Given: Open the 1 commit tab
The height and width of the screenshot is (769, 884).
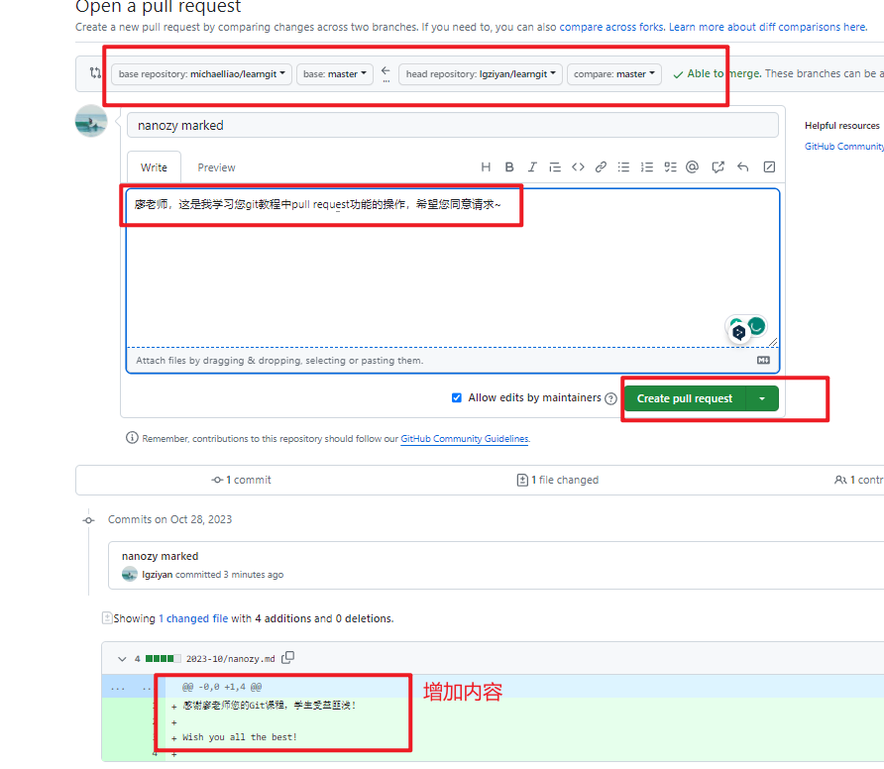Looking at the screenshot, I should click(241, 480).
